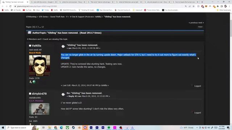Open the Inbox bookmark
The image size is (232, 130).
coord(37,10)
